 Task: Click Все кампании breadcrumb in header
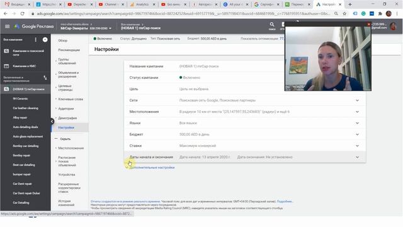pyautogui.click(x=130, y=25)
